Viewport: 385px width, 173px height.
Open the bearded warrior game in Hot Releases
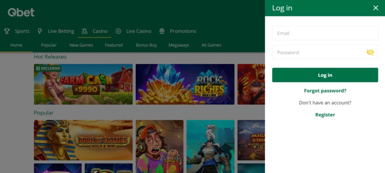[251, 84]
